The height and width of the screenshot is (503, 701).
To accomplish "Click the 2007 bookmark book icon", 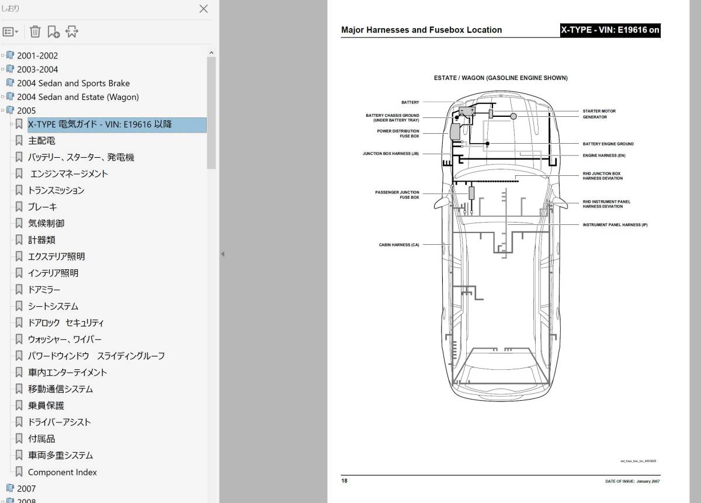I will tap(10, 488).
